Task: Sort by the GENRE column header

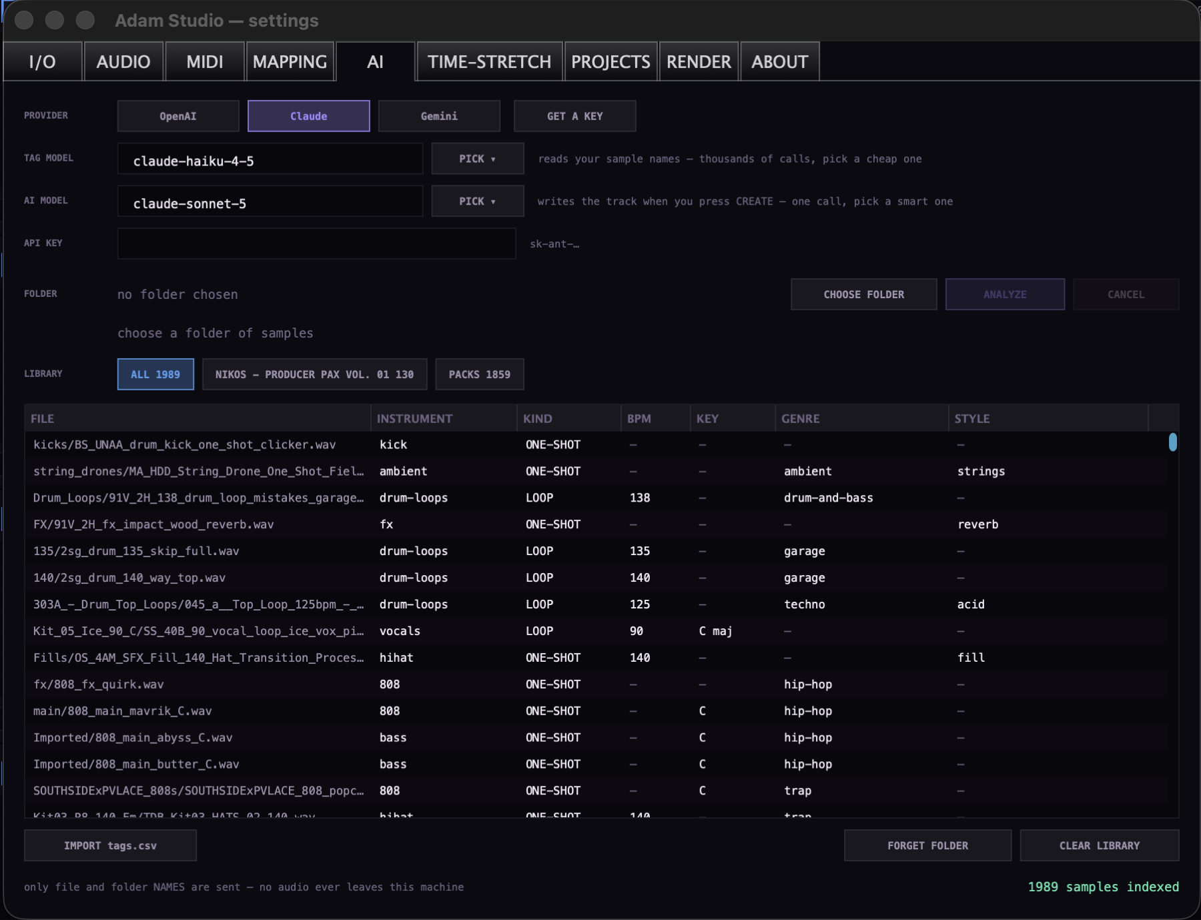Action: 861,418
